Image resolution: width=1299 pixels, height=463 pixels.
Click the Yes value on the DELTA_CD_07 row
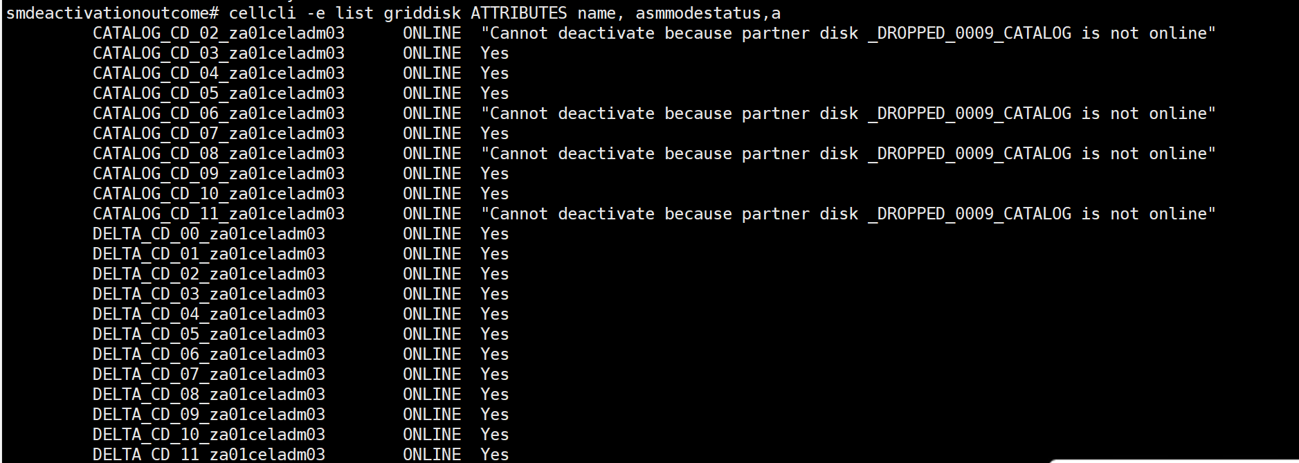[x=495, y=374]
